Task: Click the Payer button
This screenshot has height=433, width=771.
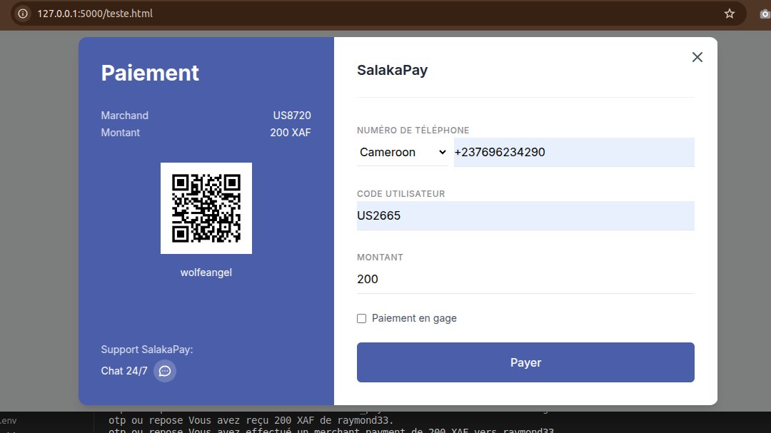Action: pos(525,362)
